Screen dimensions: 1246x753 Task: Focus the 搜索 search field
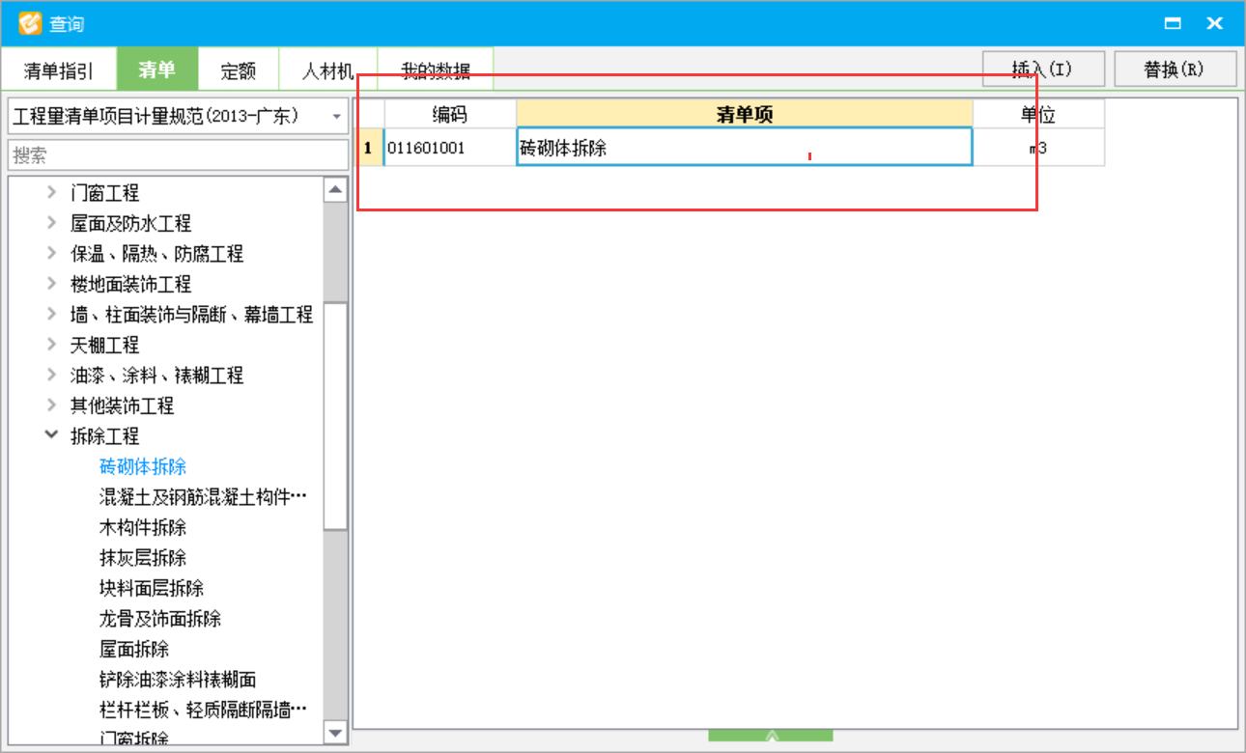coord(178,155)
